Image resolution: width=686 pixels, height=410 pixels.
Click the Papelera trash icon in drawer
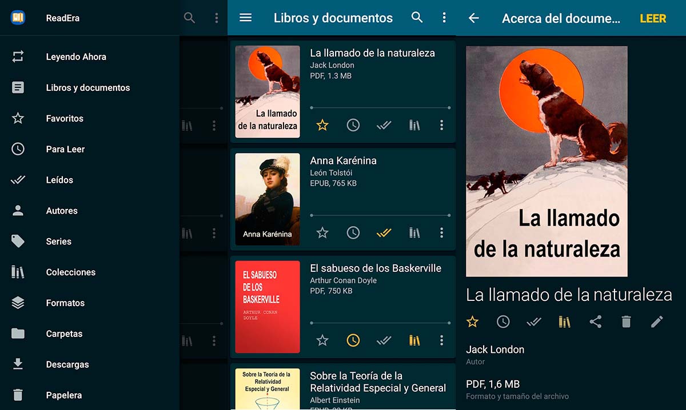(x=18, y=395)
